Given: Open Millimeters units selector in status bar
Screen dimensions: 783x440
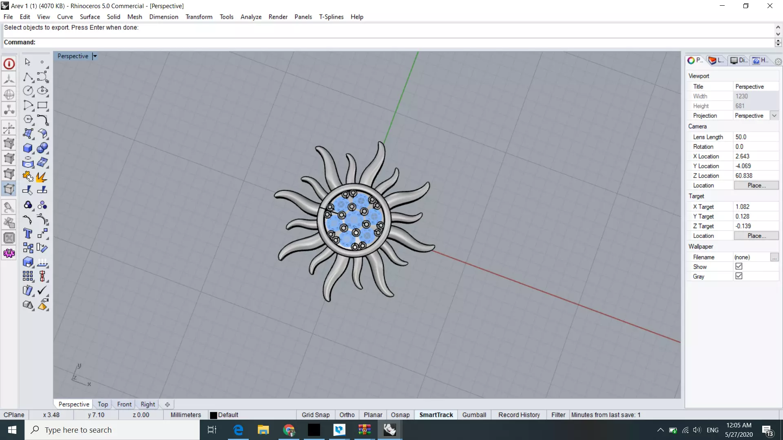Looking at the screenshot, I should point(186,415).
